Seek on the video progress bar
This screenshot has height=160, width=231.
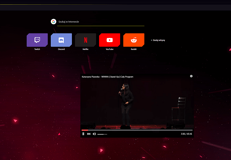137,130
